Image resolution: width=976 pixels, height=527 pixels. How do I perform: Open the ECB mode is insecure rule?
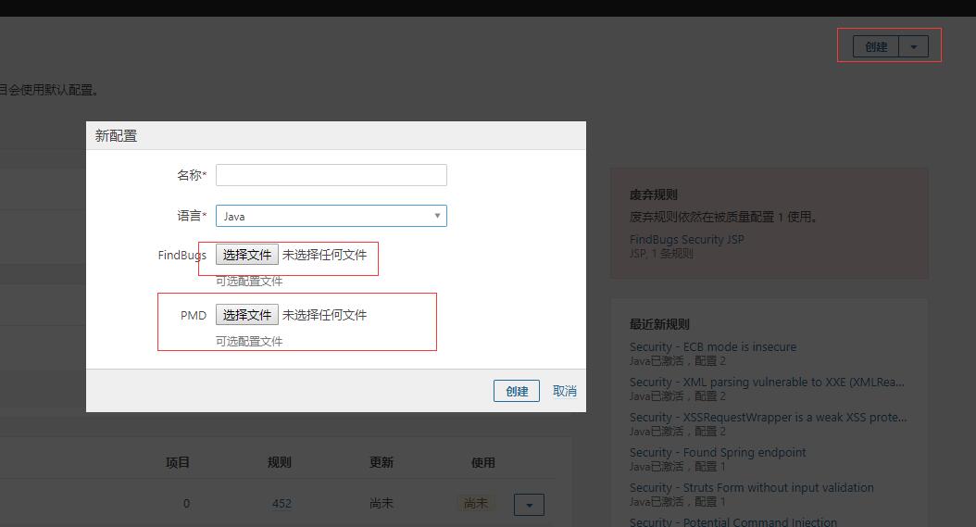point(712,346)
